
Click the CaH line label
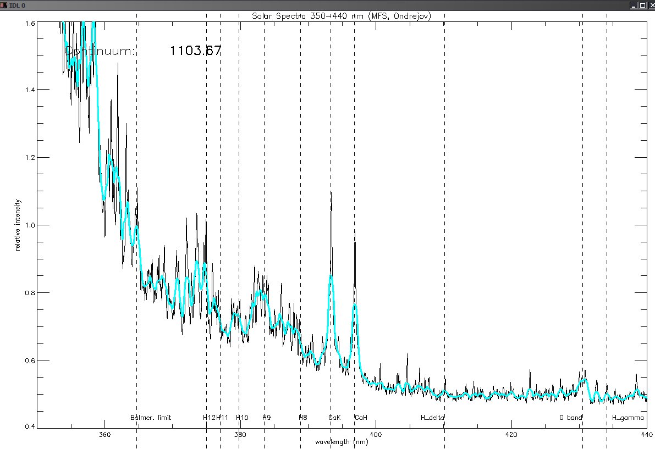361,417
